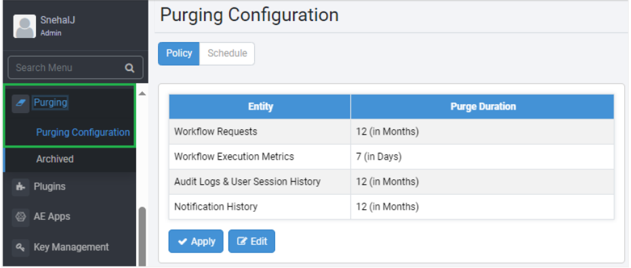Screen dimensions: 631x268
Task: Click the SnehalJ username
Action: pyautogui.click(x=58, y=20)
